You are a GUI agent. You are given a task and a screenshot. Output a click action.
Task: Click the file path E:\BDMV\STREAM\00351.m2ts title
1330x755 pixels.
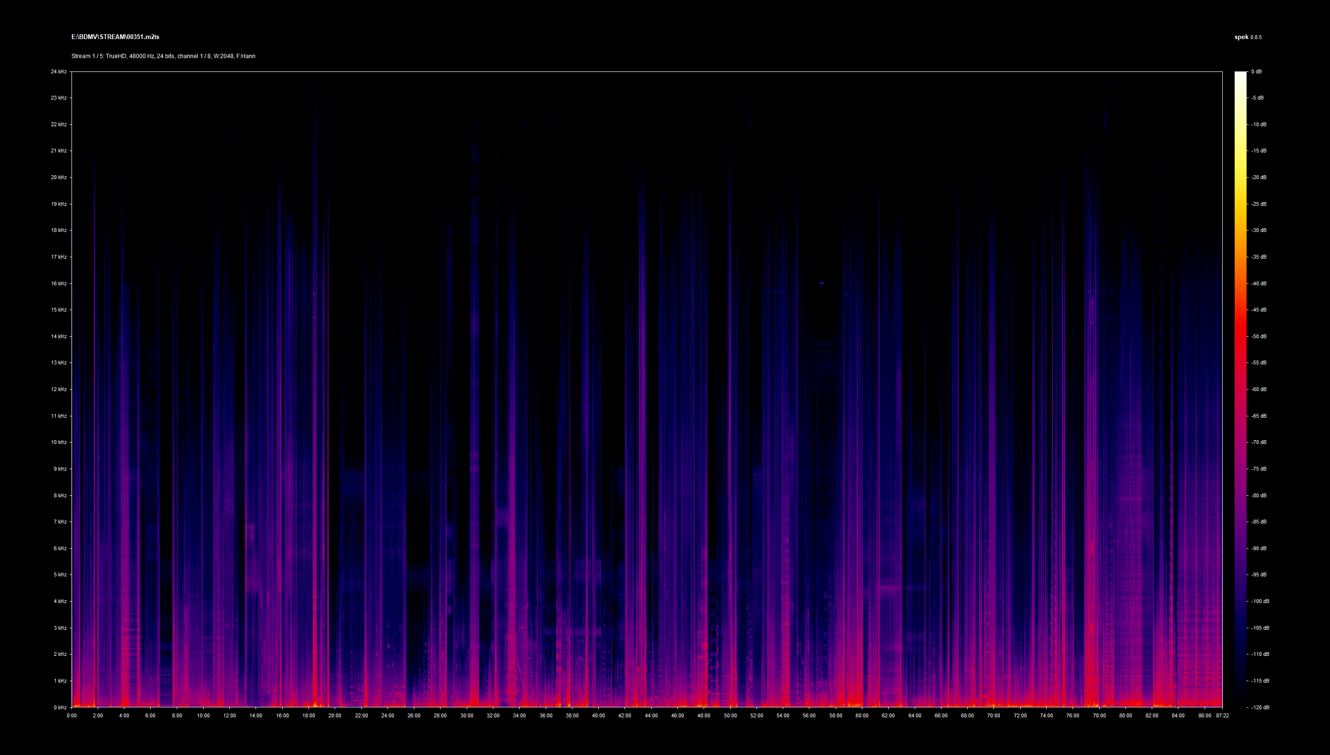pyautogui.click(x=115, y=37)
